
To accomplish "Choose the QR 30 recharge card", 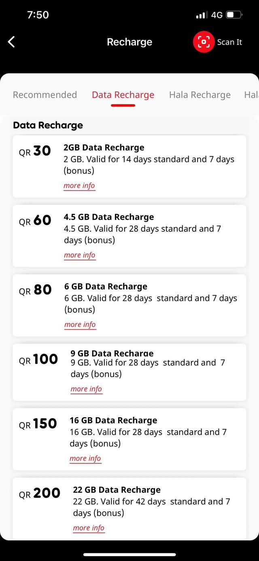I will point(35,151).
